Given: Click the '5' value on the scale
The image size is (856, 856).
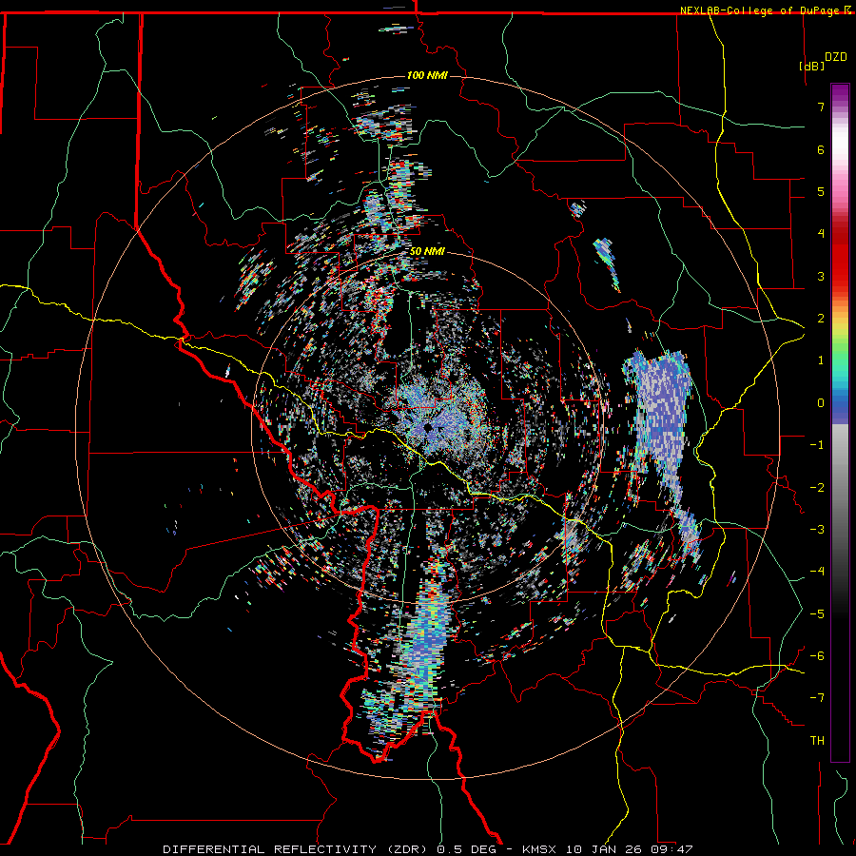Looking at the screenshot, I should click(x=821, y=191).
